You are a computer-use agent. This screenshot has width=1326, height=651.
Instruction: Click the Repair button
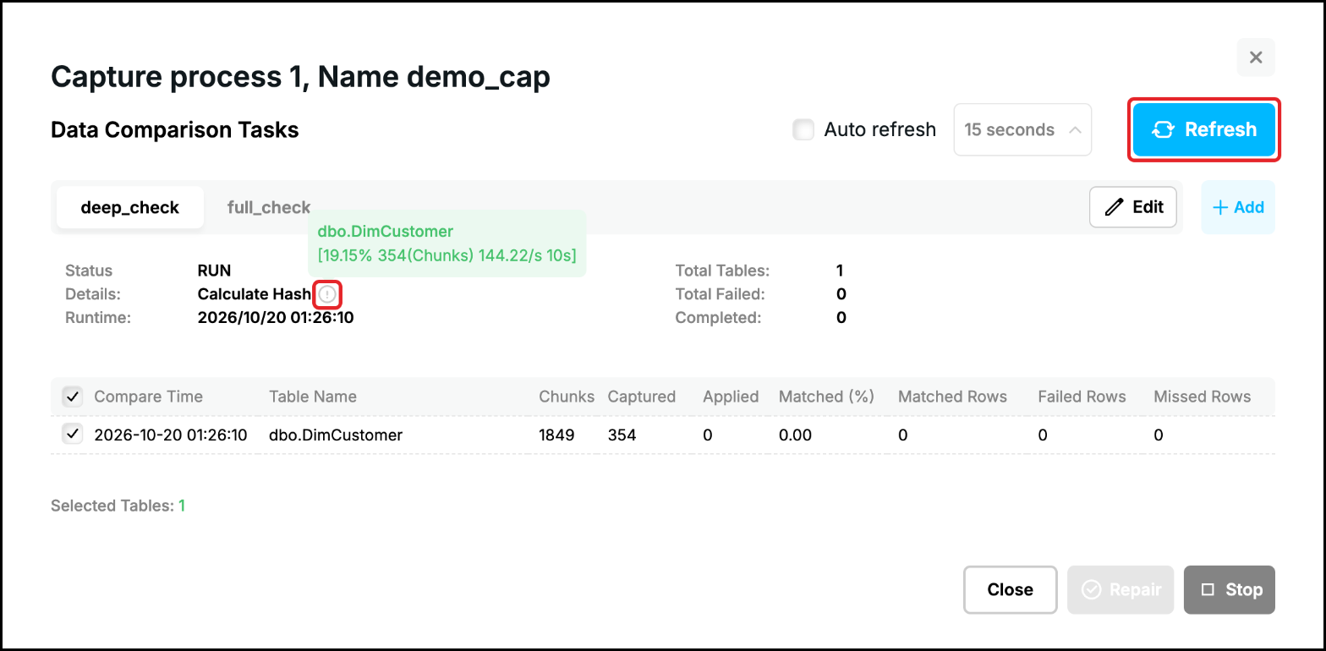[1121, 589]
